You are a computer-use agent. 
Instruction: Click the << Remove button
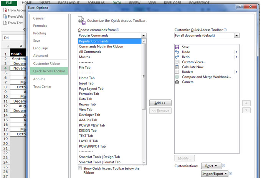[160, 111]
